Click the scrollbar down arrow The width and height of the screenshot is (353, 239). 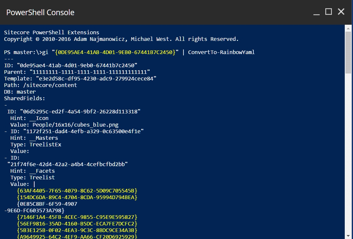click(x=348, y=235)
